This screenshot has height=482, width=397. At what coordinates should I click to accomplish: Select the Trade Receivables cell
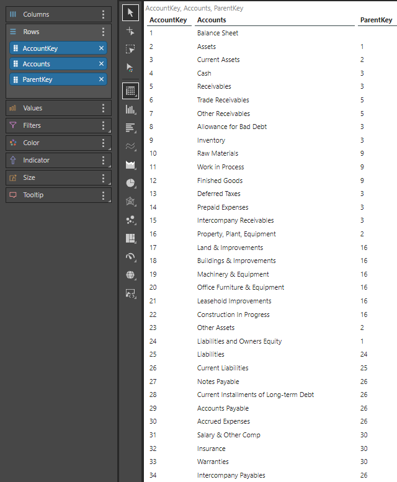pyautogui.click(x=223, y=100)
